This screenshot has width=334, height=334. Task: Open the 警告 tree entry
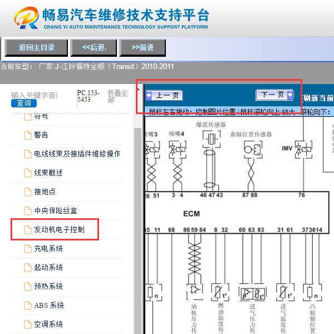click(x=41, y=135)
